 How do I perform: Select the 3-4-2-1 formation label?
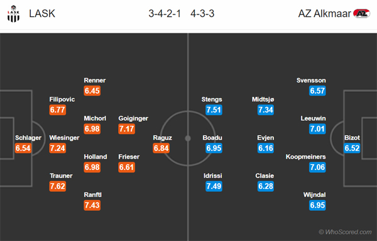click(x=165, y=14)
